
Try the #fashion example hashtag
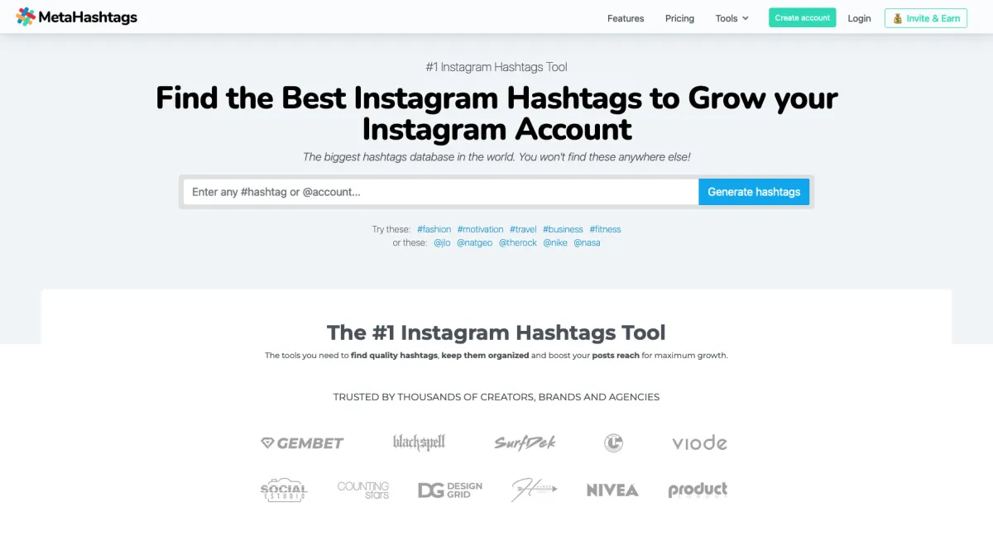[x=434, y=229]
